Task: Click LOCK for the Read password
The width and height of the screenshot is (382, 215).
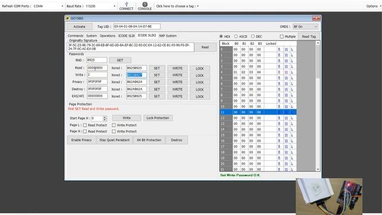Action: point(199,69)
